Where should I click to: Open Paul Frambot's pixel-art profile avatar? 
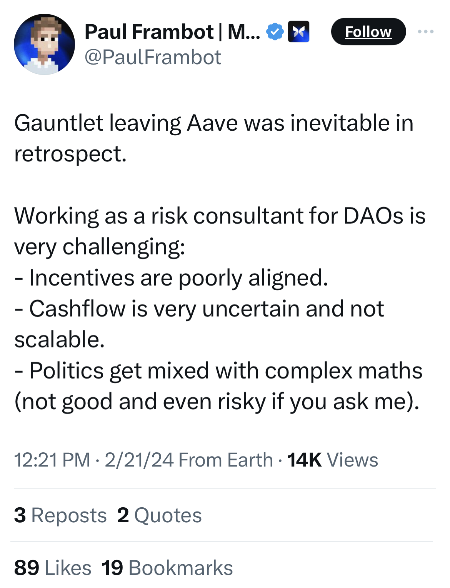[44, 44]
